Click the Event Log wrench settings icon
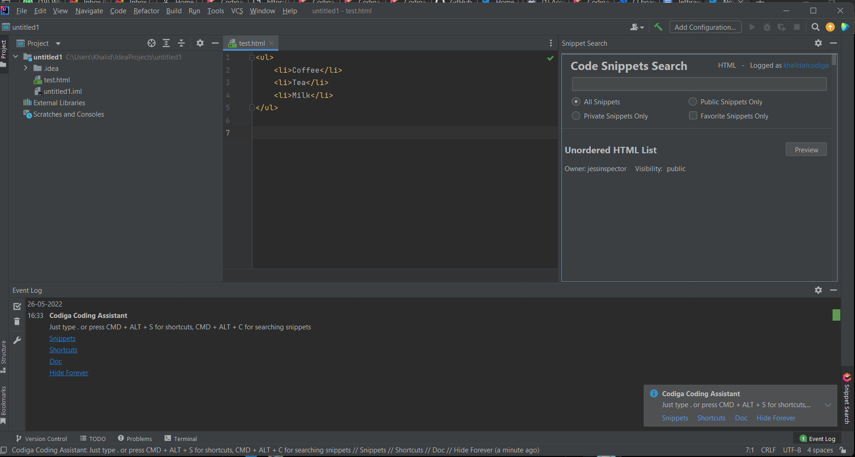Image resolution: width=855 pixels, height=457 pixels. click(17, 340)
